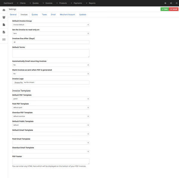Cancel the settings changes
Screen dimensions: 179x178
[x=174, y=9]
